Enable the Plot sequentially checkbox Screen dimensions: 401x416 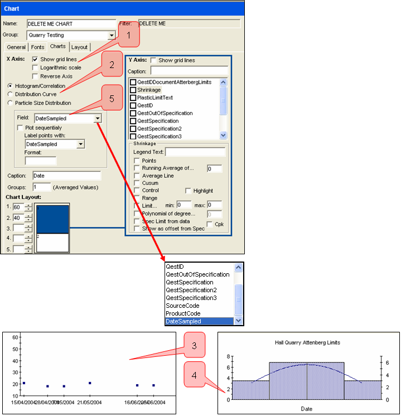click(x=21, y=128)
